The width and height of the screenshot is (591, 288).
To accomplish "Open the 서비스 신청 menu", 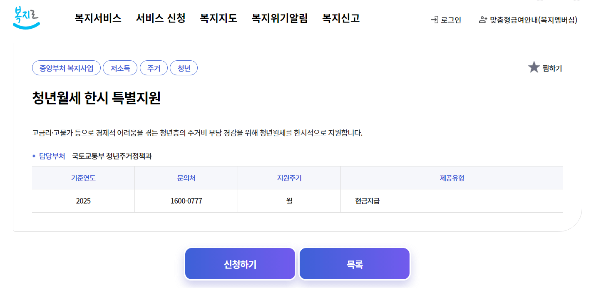I will (x=160, y=18).
